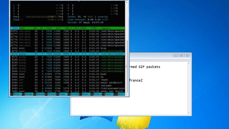Click the Mem usage meter bar
This screenshot has width=229, height=129.
[38, 17]
